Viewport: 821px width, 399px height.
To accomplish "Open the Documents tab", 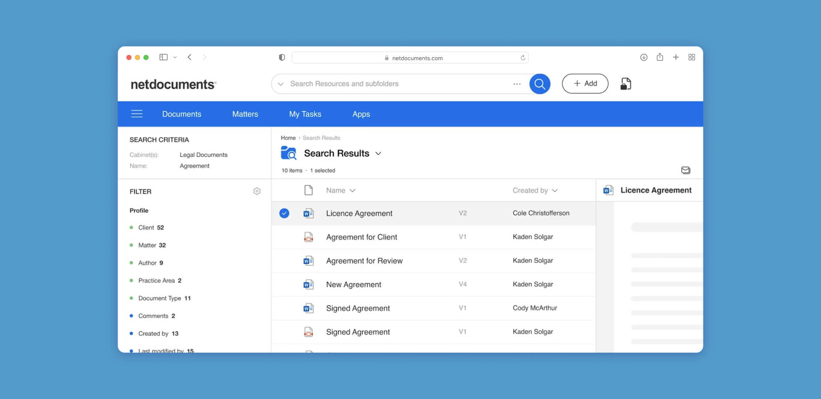I will pyautogui.click(x=182, y=114).
